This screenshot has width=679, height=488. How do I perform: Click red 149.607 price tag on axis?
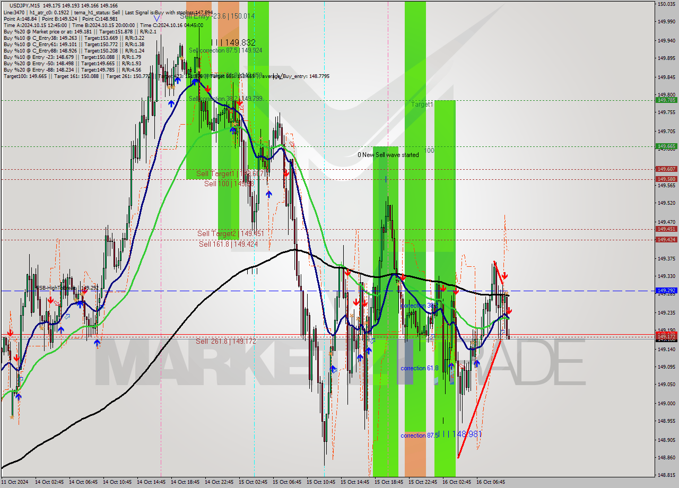coord(666,169)
